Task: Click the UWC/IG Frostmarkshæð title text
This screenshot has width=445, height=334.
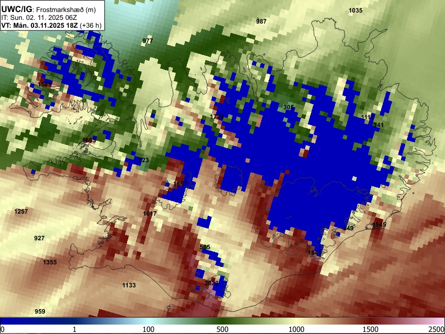Action: [49, 9]
